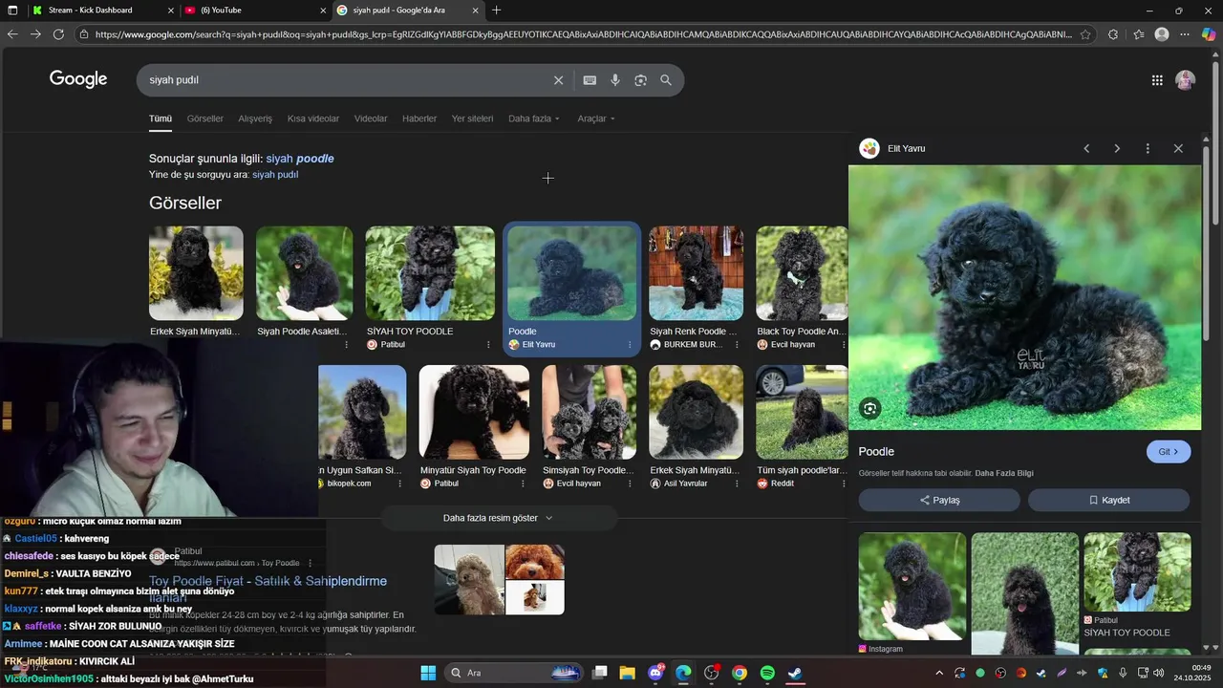This screenshot has height=688, width=1223.
Task: Open preview panel three-dot options
Action: [1148, 148]
